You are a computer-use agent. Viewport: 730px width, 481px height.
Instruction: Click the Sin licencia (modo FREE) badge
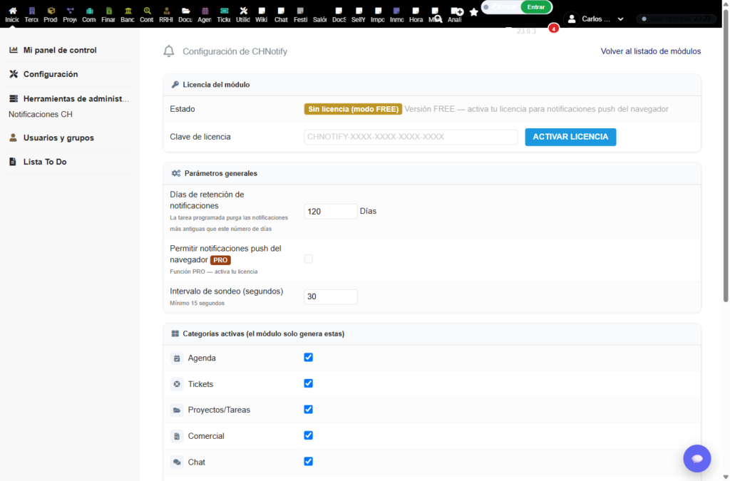pyautogui.click(x=353, y=109)
